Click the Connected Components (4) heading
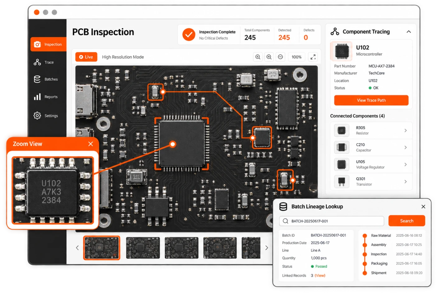Screen dimensions: 437x293 click(x=357, y=116)
